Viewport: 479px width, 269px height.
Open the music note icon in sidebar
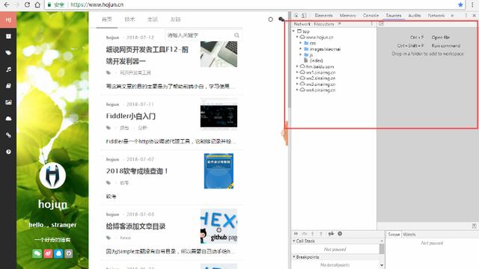click(8, 69)
